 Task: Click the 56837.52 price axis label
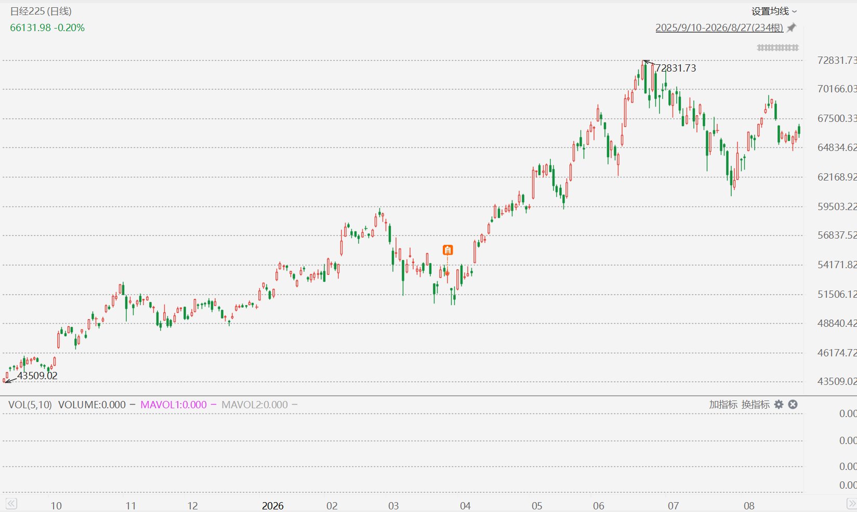[x=837, y=235]
